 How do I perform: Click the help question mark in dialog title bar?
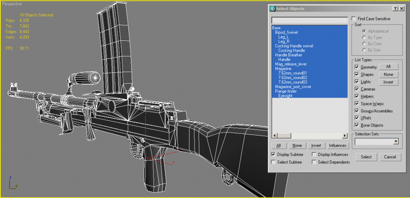(395, 9)
